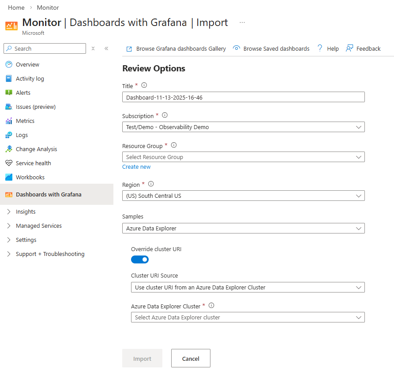Image resolution: width=394 pixels, height=374 pixels.
Task: Click into the Title input field
Action: (x=243, y=97)
